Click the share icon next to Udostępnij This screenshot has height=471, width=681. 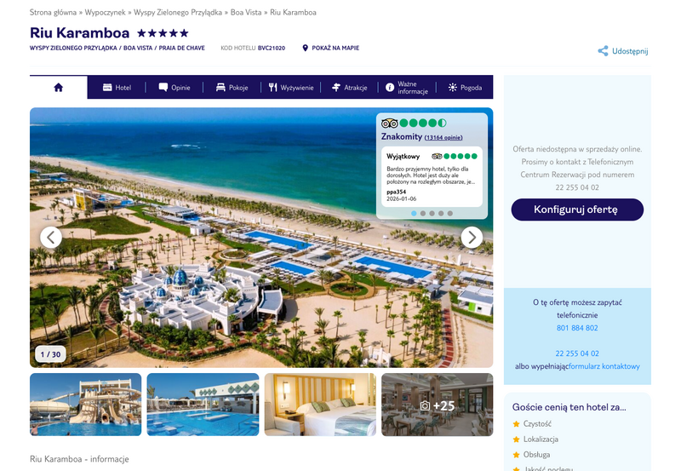603,51
